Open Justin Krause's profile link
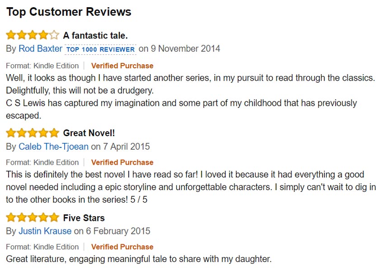Image resolution: width=384 pixels, height=271 pixels. tap(45, 231)
